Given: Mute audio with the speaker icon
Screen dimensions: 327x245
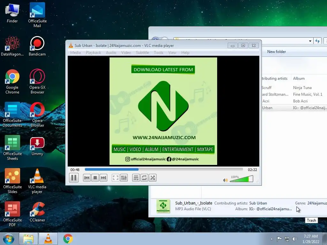Looking at the screenshot, I should [x=225, y=180].
